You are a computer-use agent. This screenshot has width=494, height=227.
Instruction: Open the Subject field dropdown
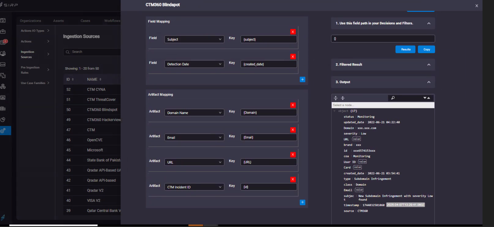(x=194, y=39)
